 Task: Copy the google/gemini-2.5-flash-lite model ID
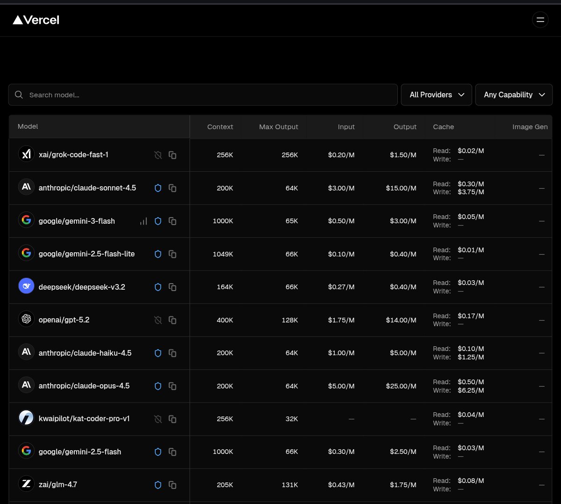173,254
